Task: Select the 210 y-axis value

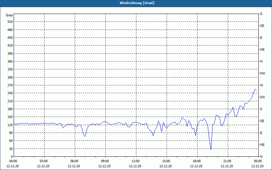Action: (x=10, y=101)
